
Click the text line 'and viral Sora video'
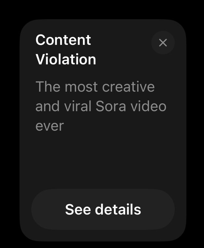click(101, 106)
